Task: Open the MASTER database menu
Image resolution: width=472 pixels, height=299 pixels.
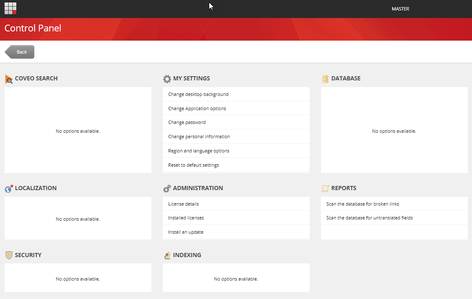Action: pos(400,8)
